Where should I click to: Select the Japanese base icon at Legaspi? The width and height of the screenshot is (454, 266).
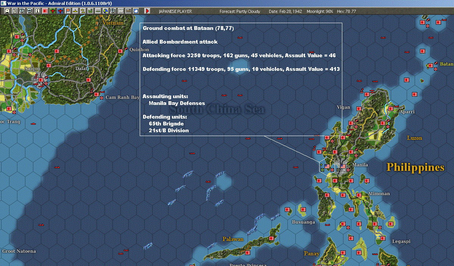(383, 238)
